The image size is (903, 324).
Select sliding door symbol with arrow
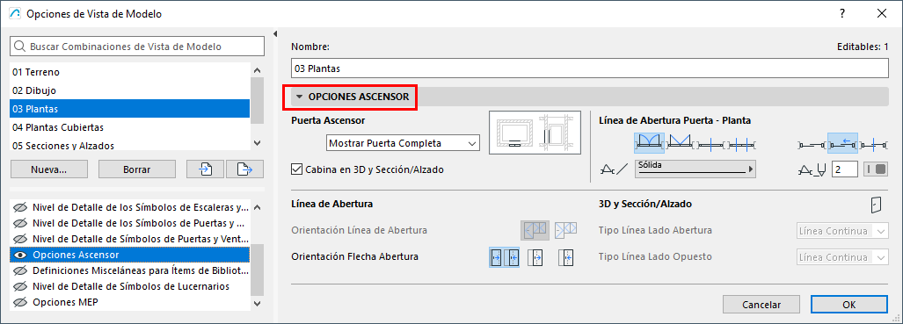coord(843,143)
